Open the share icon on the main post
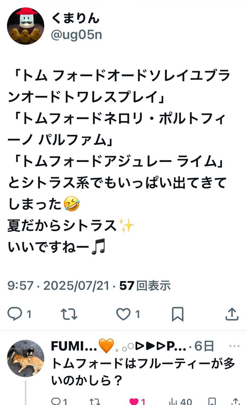246x405 pixels. [x=232, y=315]
